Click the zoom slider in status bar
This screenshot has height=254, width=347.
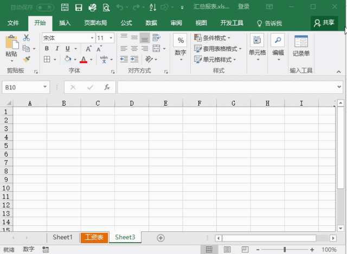coord(285,250)
